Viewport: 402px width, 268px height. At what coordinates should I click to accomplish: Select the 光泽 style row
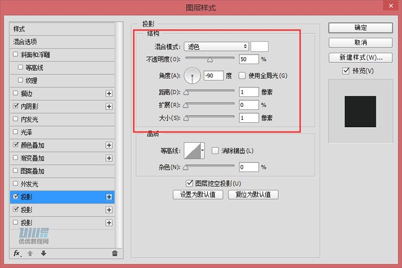(x=62, y=132)
